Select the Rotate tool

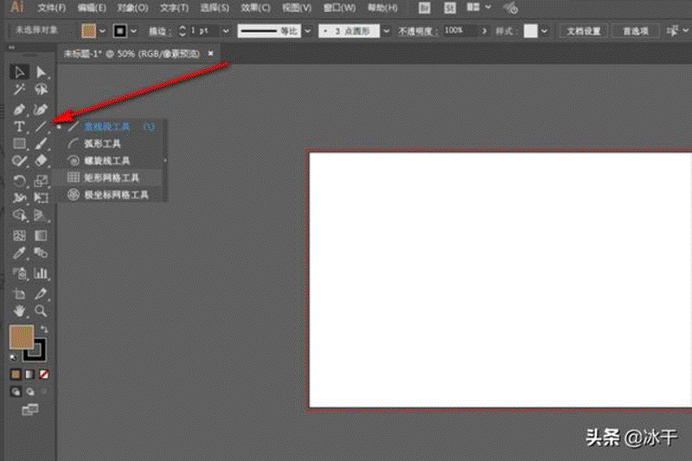tap(19, 181)
